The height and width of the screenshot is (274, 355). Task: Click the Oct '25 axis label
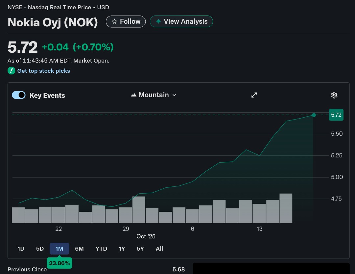click(x=146, y=236)
